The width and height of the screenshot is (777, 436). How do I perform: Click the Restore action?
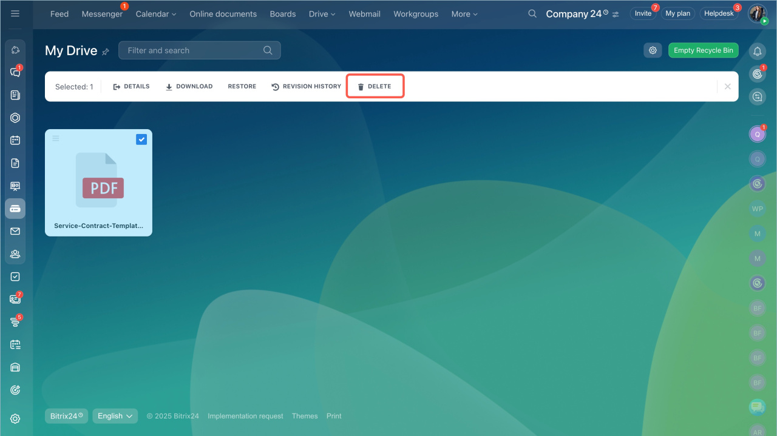pyautogui.click(x=242, y=87)
